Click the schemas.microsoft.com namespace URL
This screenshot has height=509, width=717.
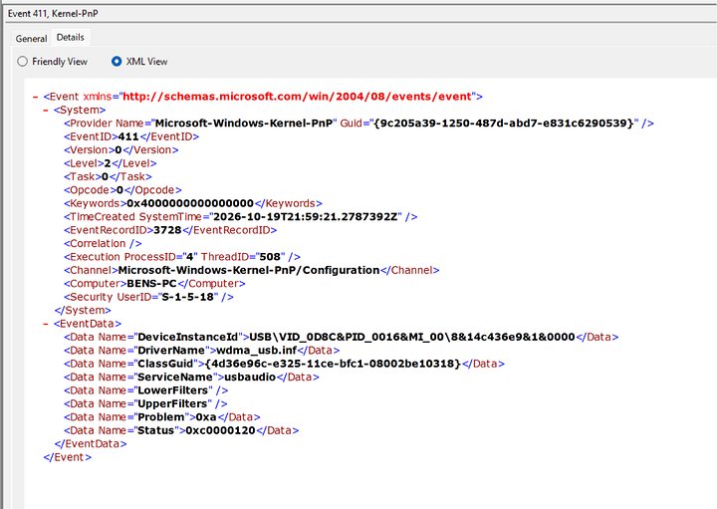coord(297,97)
